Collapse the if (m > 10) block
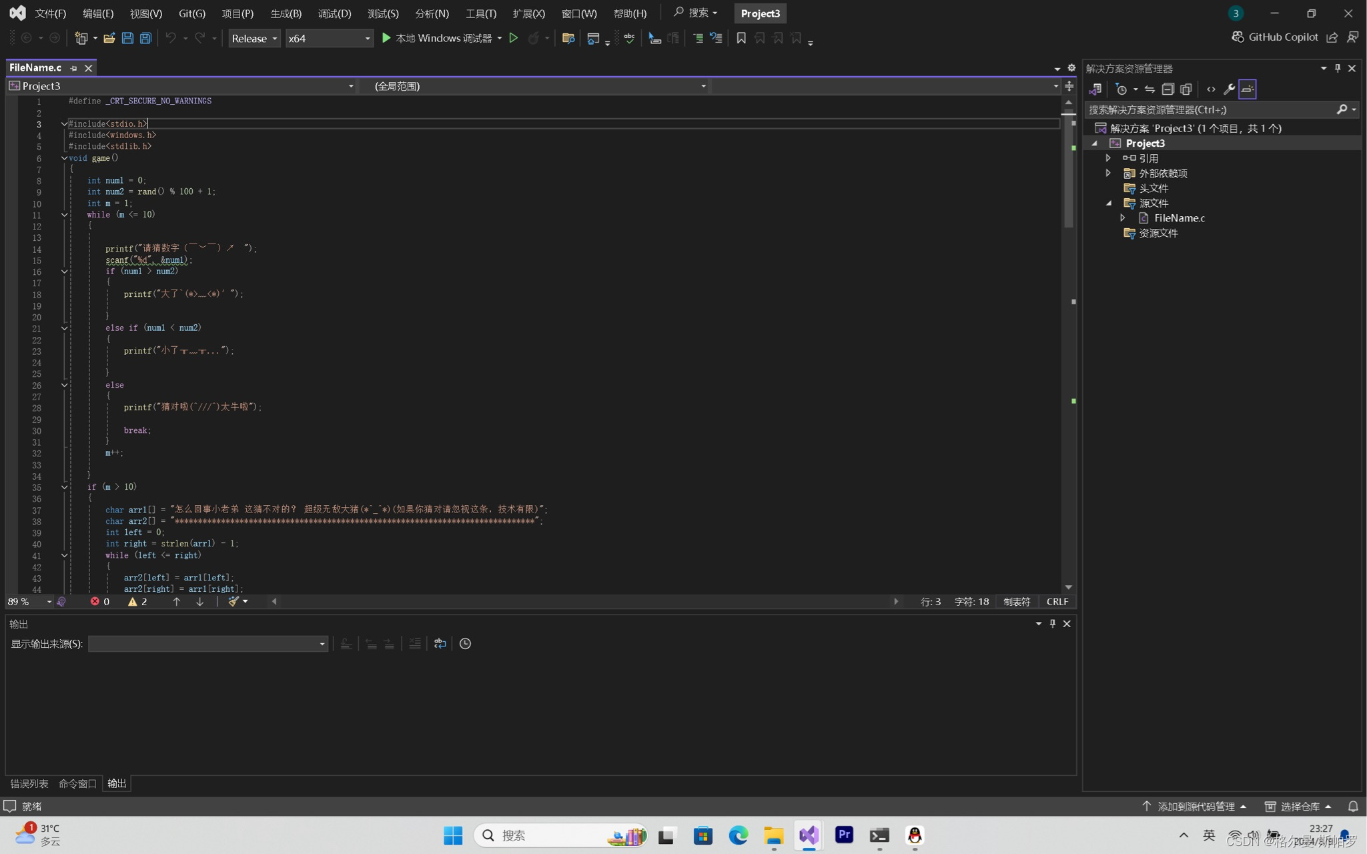Image resolution: width=1367 pixels, height=854 pixels. 64,487
